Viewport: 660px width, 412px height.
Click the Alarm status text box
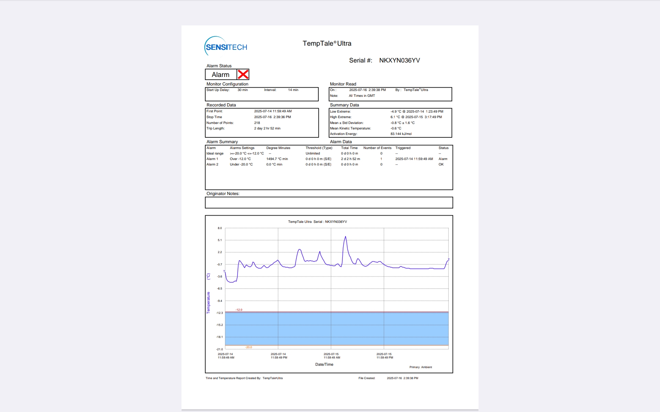(221, 75)
